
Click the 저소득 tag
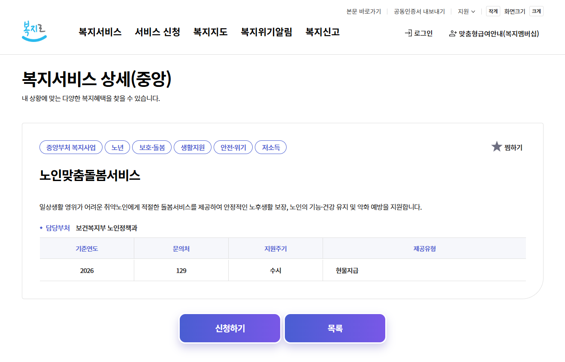270,147
